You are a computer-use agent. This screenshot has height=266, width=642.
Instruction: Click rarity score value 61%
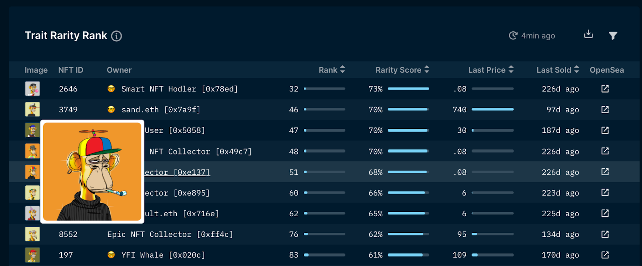tap(376, 255)
